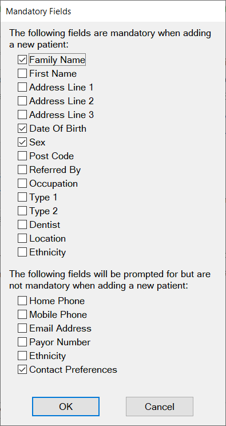This screenshot has width=226, height=426.
Task: Make Post Code mandatory
Action: point(22,156)
